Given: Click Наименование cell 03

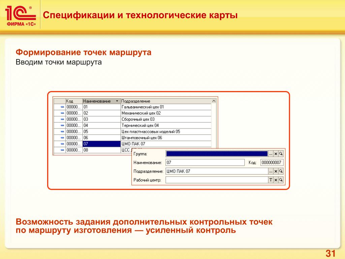Looking at the screenshot, I should [x=101, y=119].
